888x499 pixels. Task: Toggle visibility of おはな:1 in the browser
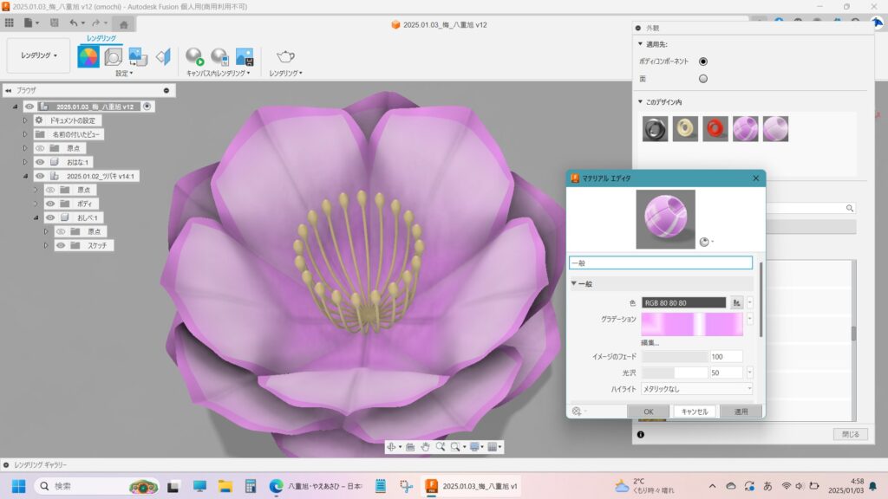(40, 162)
